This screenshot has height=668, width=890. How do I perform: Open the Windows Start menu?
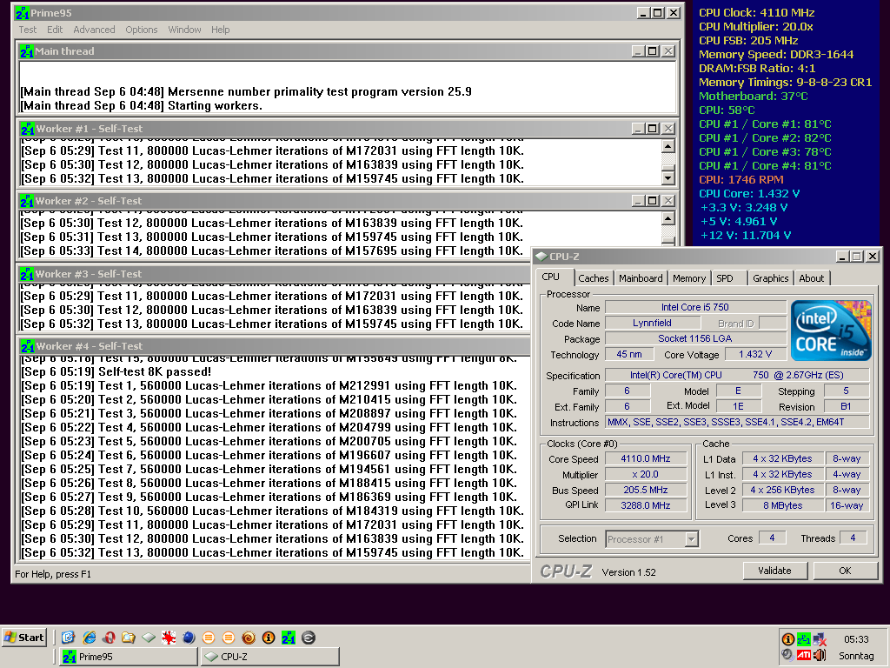click(24, 638)
